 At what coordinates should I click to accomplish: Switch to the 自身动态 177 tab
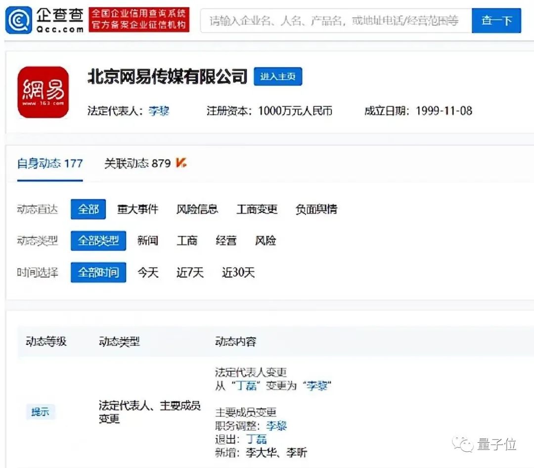49,163
